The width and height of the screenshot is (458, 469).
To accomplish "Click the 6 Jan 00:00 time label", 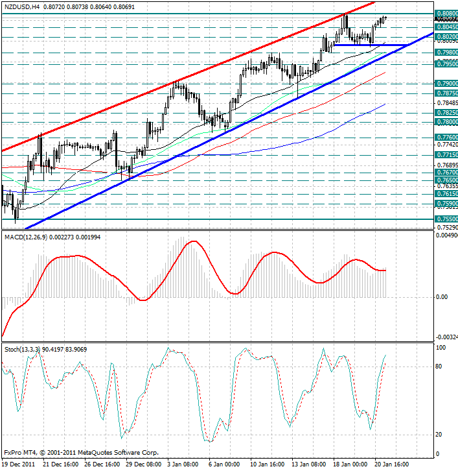I will [x=224, y=464].
